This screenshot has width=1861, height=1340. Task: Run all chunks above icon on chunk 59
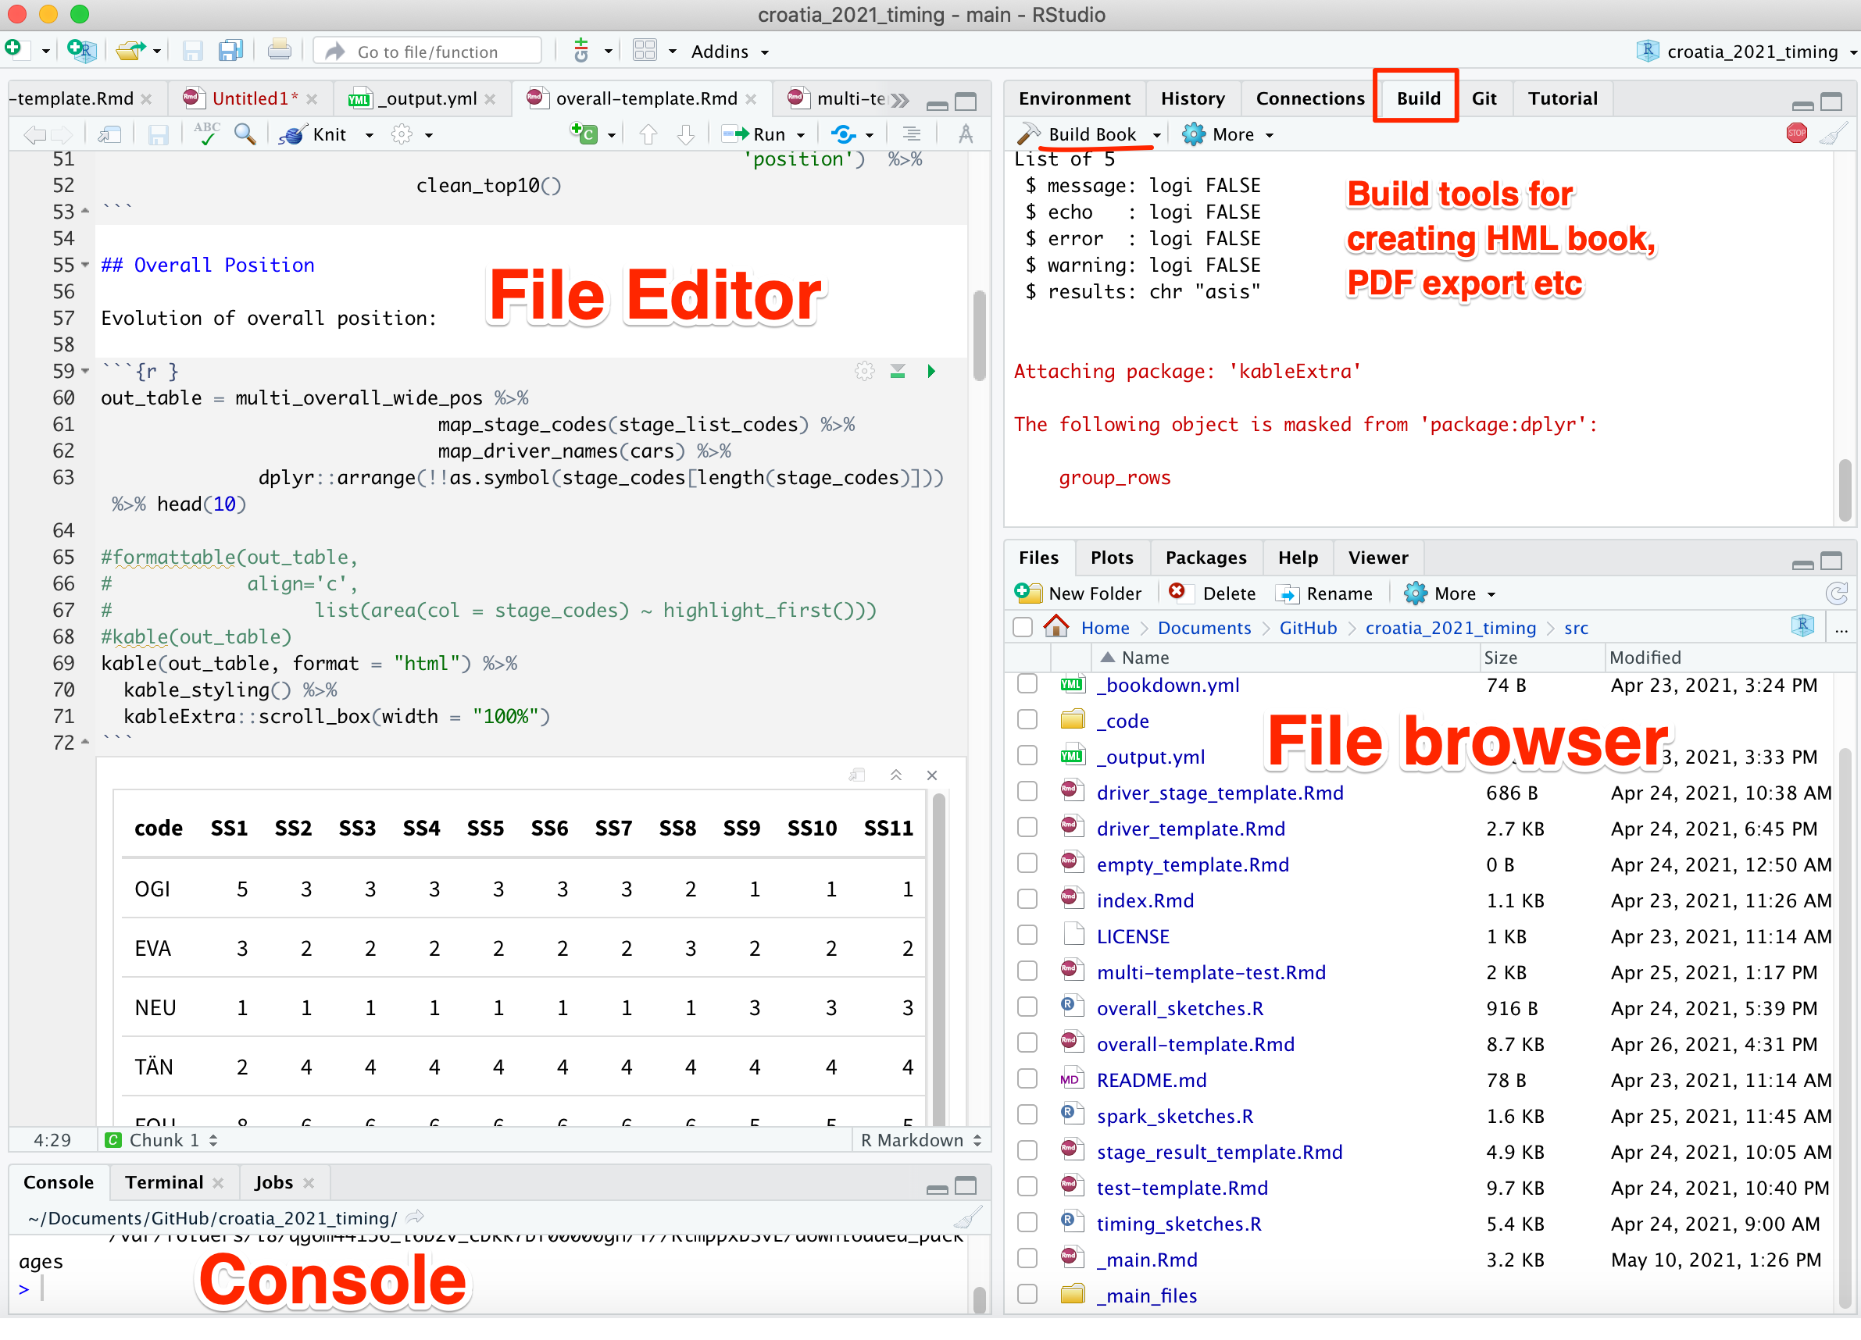point(898,372)
